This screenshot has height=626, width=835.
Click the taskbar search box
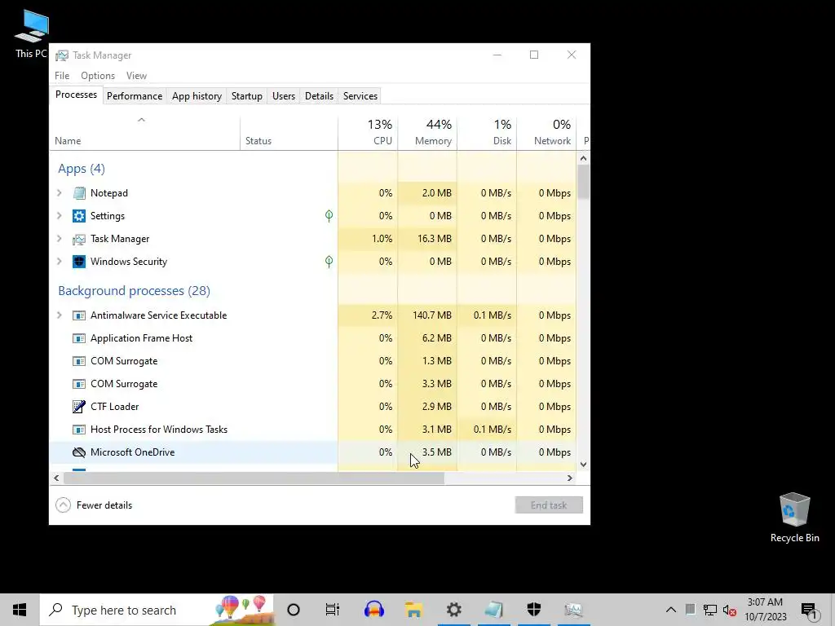157,610
